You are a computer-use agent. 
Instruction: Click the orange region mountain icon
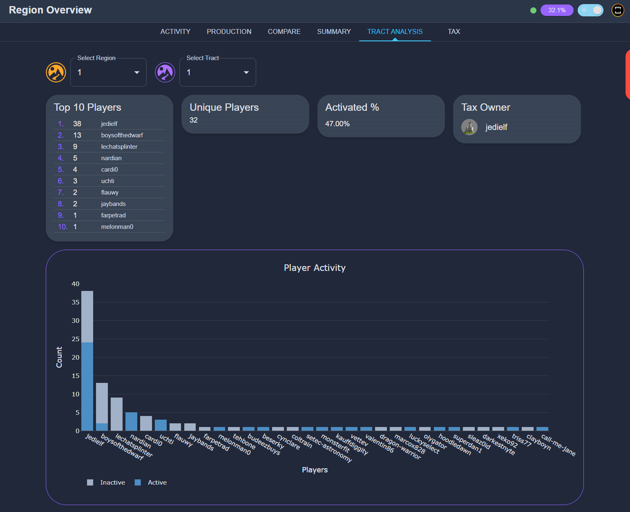[56, 72]
